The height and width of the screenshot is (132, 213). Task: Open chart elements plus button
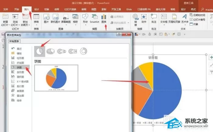tap(211, 57)
